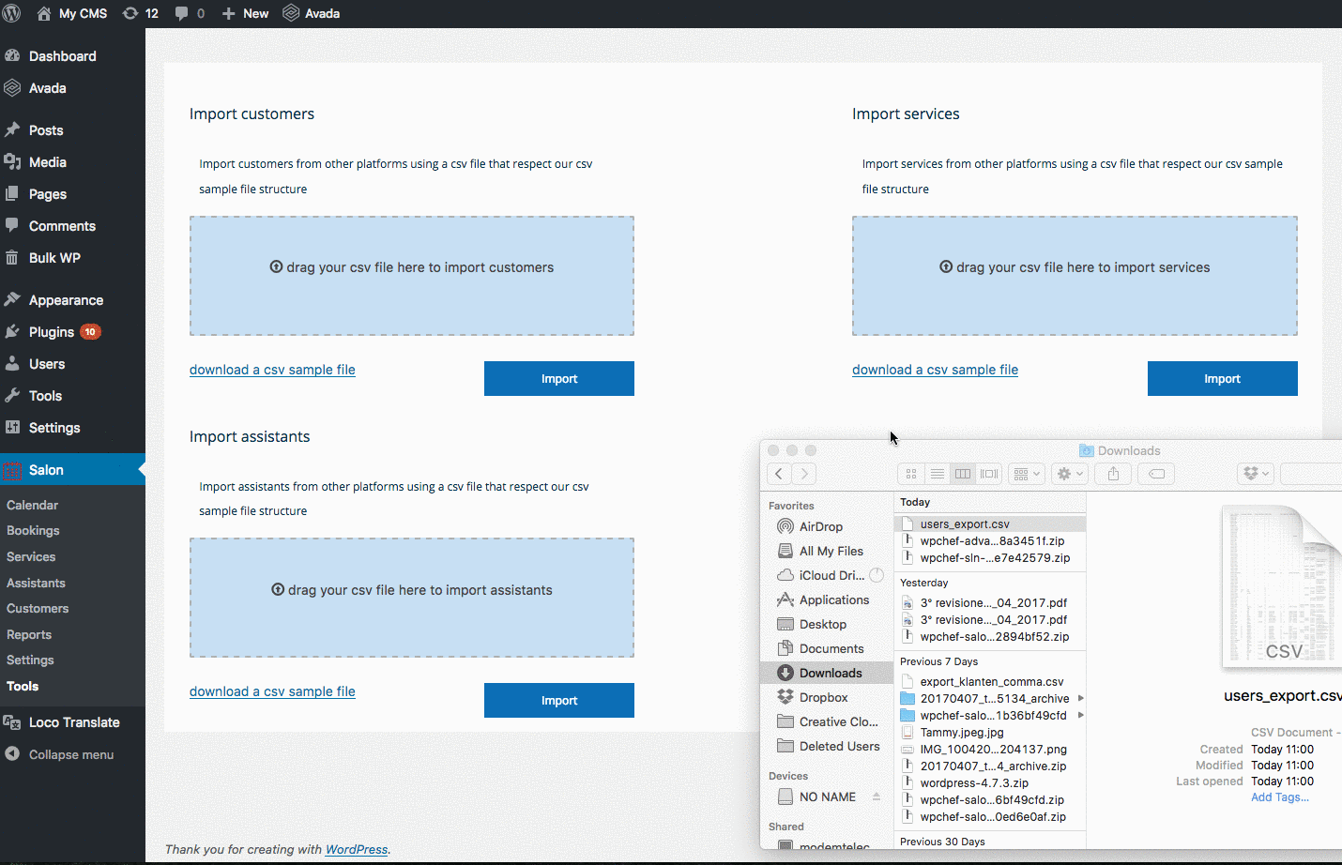
Task: Open the updates icon showing 12
Action: (140, 13)
